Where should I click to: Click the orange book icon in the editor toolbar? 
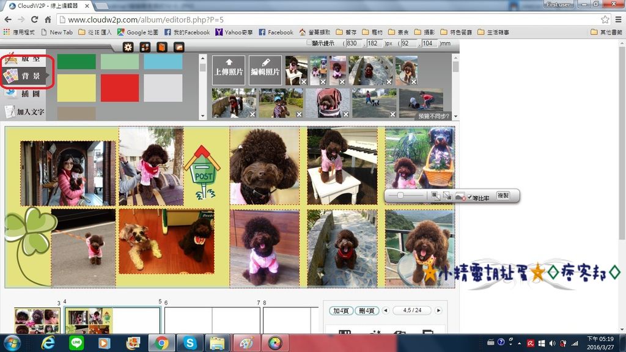click(161, 48)
